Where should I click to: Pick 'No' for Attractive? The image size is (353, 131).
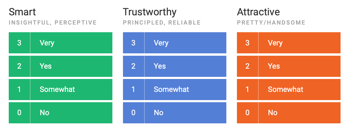coord(289,113)
